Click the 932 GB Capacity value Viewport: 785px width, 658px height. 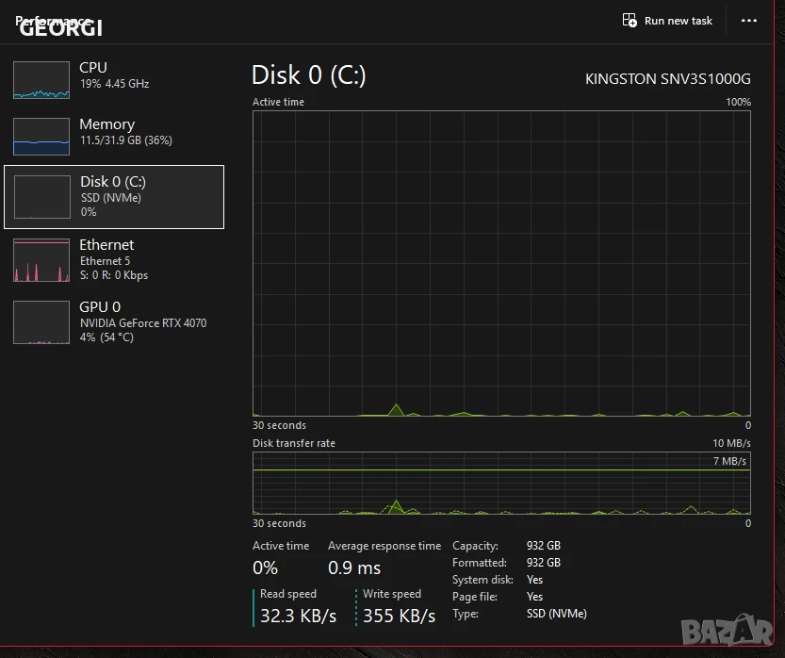(x=543, y=546)
